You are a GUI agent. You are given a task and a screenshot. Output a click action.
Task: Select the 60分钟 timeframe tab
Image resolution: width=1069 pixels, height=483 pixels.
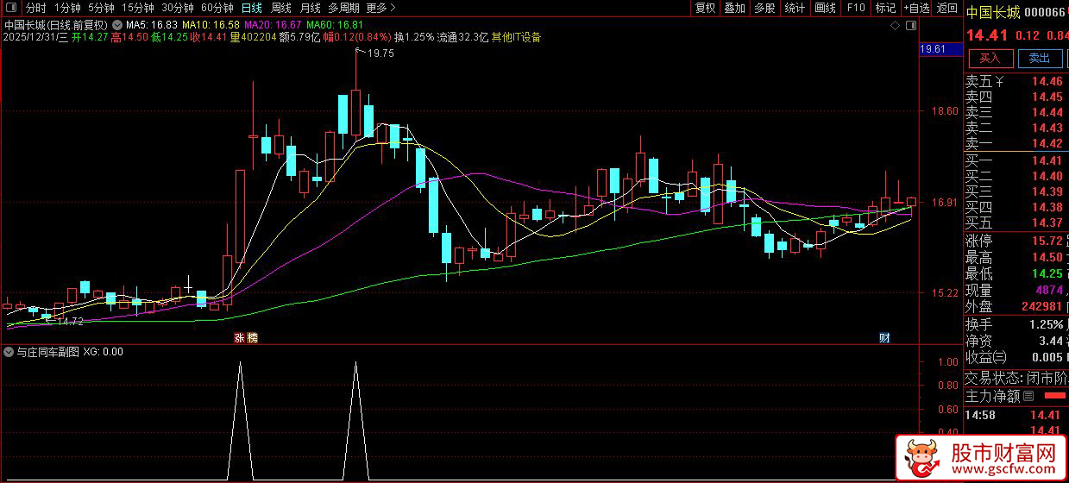coord(217,8)
